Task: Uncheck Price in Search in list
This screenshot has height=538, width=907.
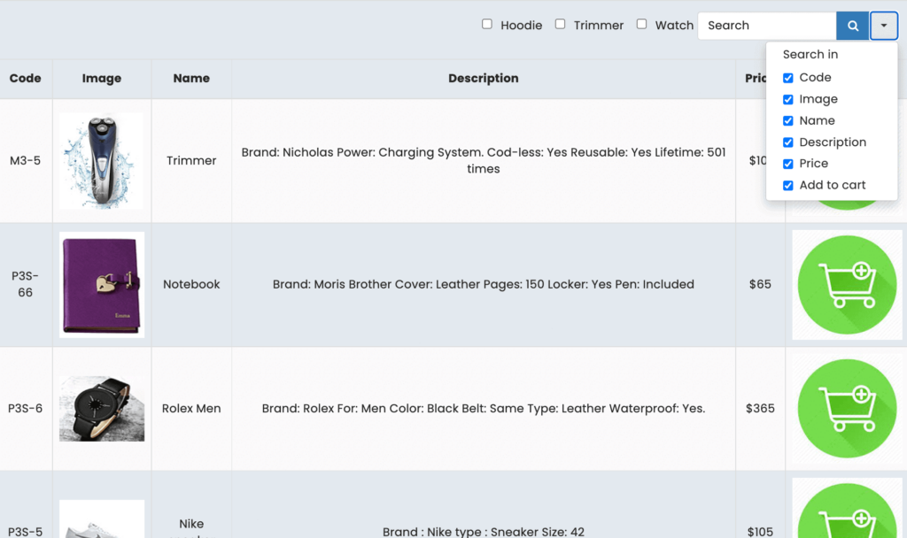Action: pyautogui.click(x=787, y=164)
